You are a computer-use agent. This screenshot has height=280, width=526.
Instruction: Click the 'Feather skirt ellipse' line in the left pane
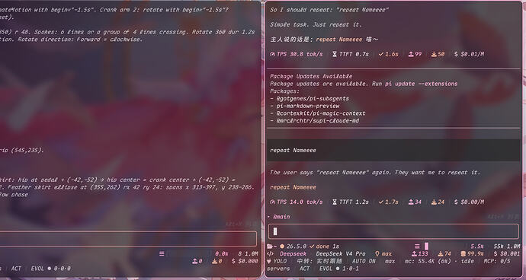point(127,187)
